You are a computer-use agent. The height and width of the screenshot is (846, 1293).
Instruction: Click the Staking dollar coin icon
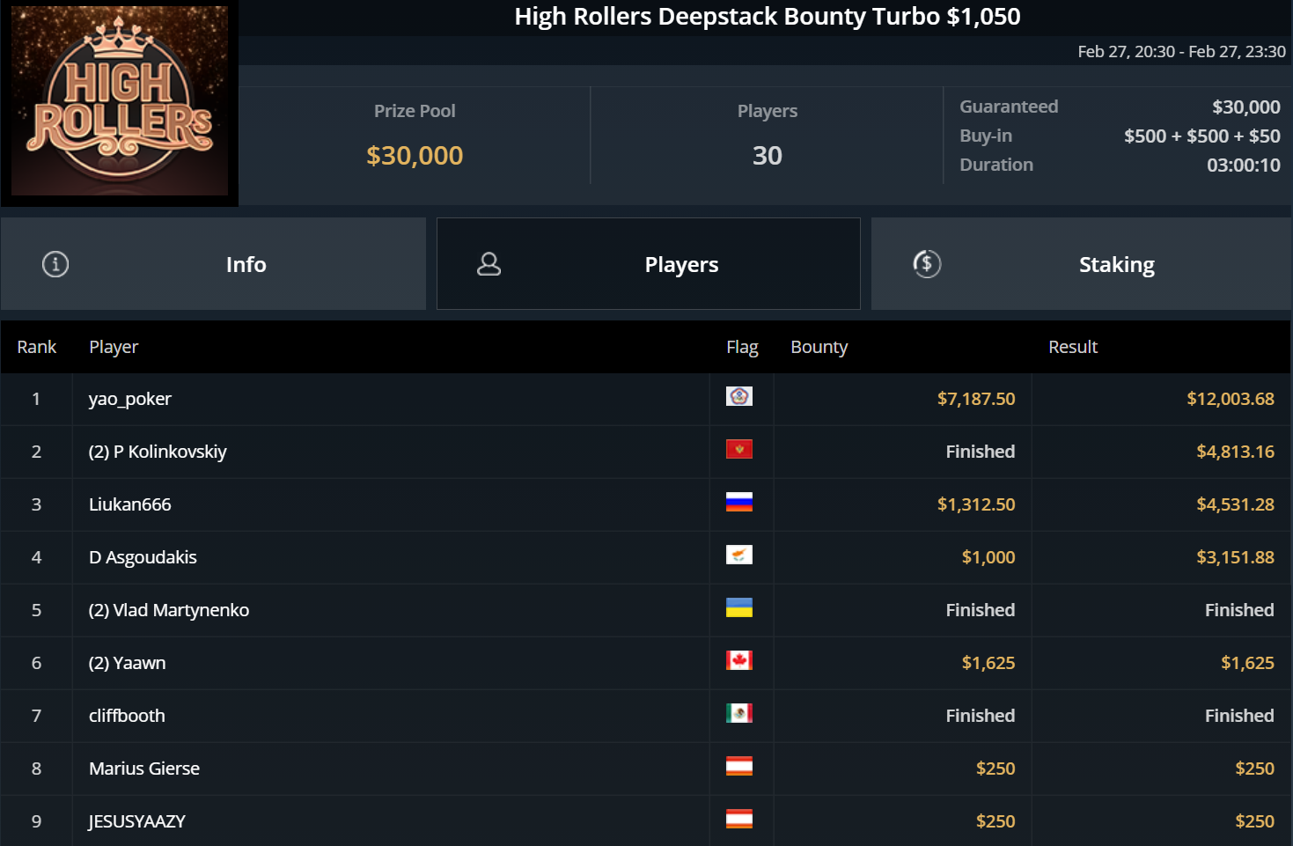tap(927, 264)
